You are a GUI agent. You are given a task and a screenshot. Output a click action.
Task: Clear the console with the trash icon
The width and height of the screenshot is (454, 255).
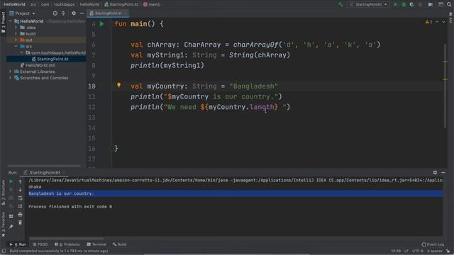20,222
